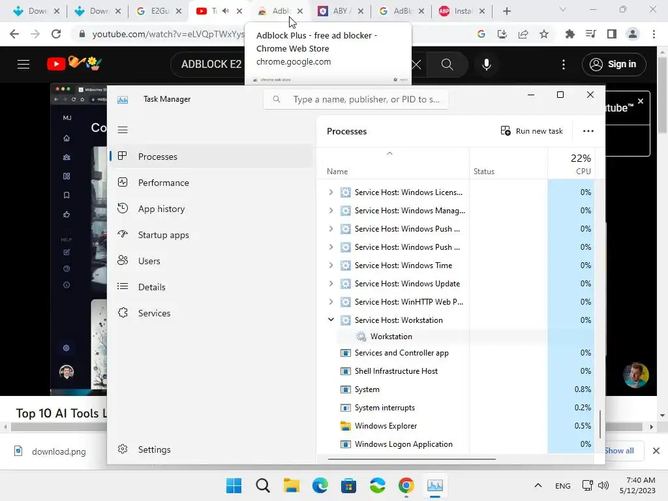Go to App history page
The image size is (668, 501).
(212, 209)
